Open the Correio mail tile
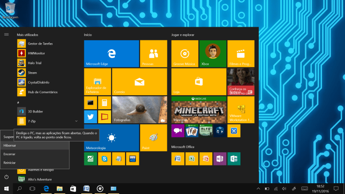Viewport: 345px width, 194px height. pos(139,82)
